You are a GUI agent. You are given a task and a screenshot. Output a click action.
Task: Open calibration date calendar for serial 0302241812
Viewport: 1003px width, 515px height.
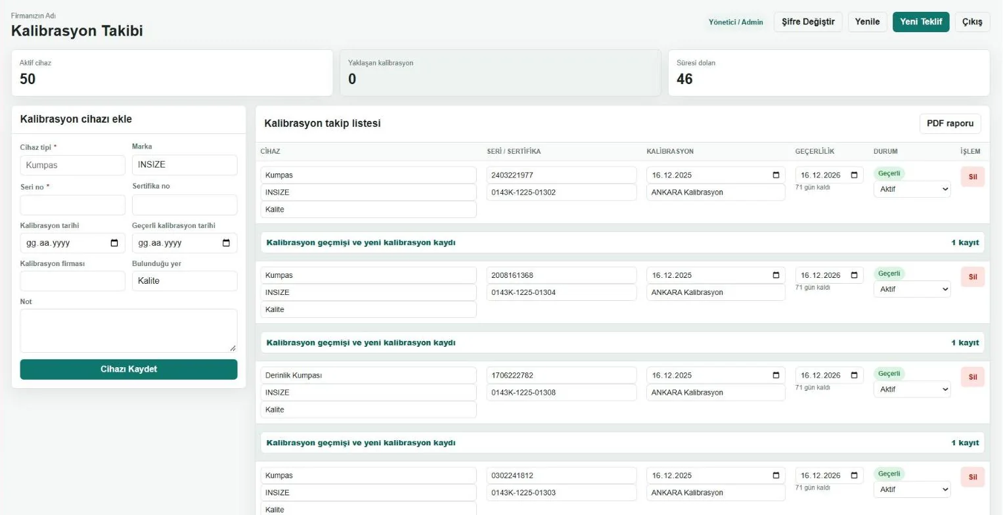click(x=776, y=476)
